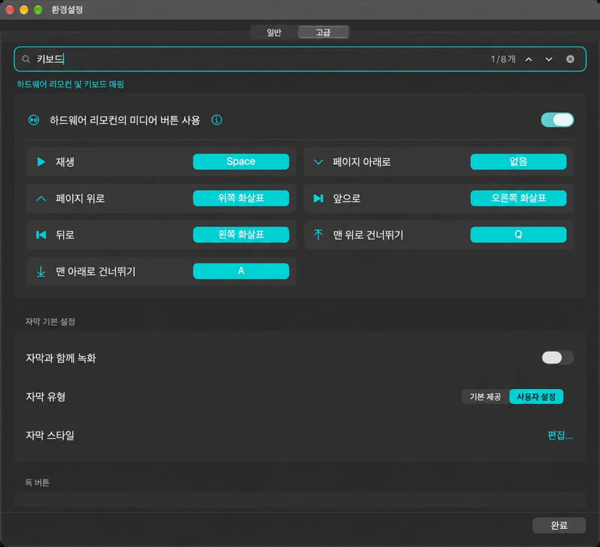Click the 하드웨어 리모컨 및 키보드 매핑 heading
This screenshot has width=600, height=547.
70,84
